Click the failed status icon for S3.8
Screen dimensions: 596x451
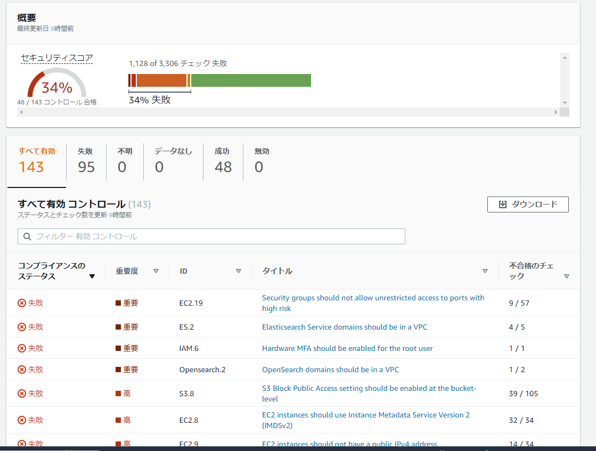(22, 393)
